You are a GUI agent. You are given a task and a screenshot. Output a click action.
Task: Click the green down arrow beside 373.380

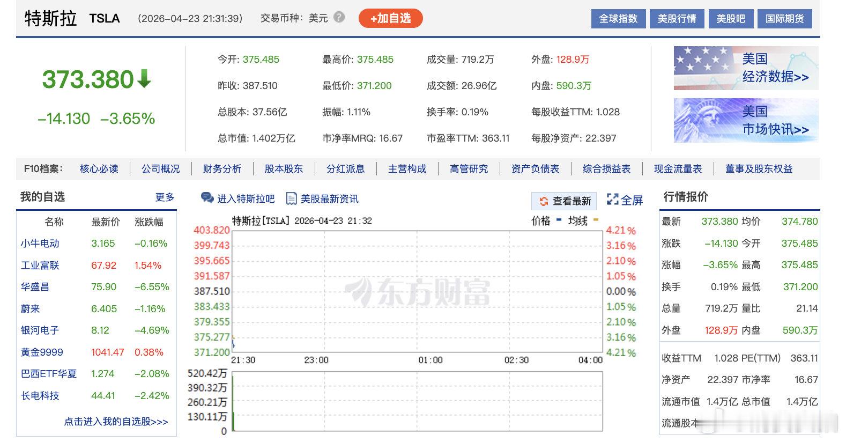pyautogui.click(x=144, y=79)
